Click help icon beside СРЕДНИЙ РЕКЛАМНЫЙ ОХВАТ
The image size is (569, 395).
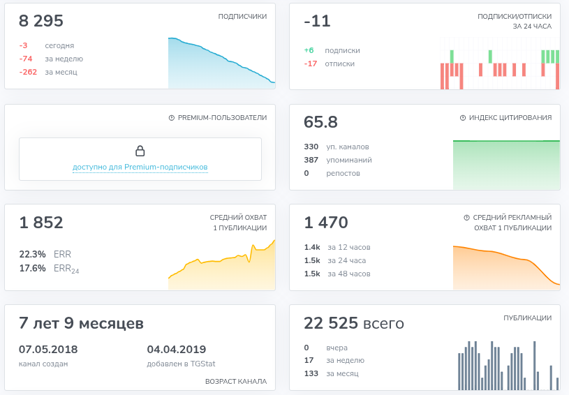[x=466, y=218]
